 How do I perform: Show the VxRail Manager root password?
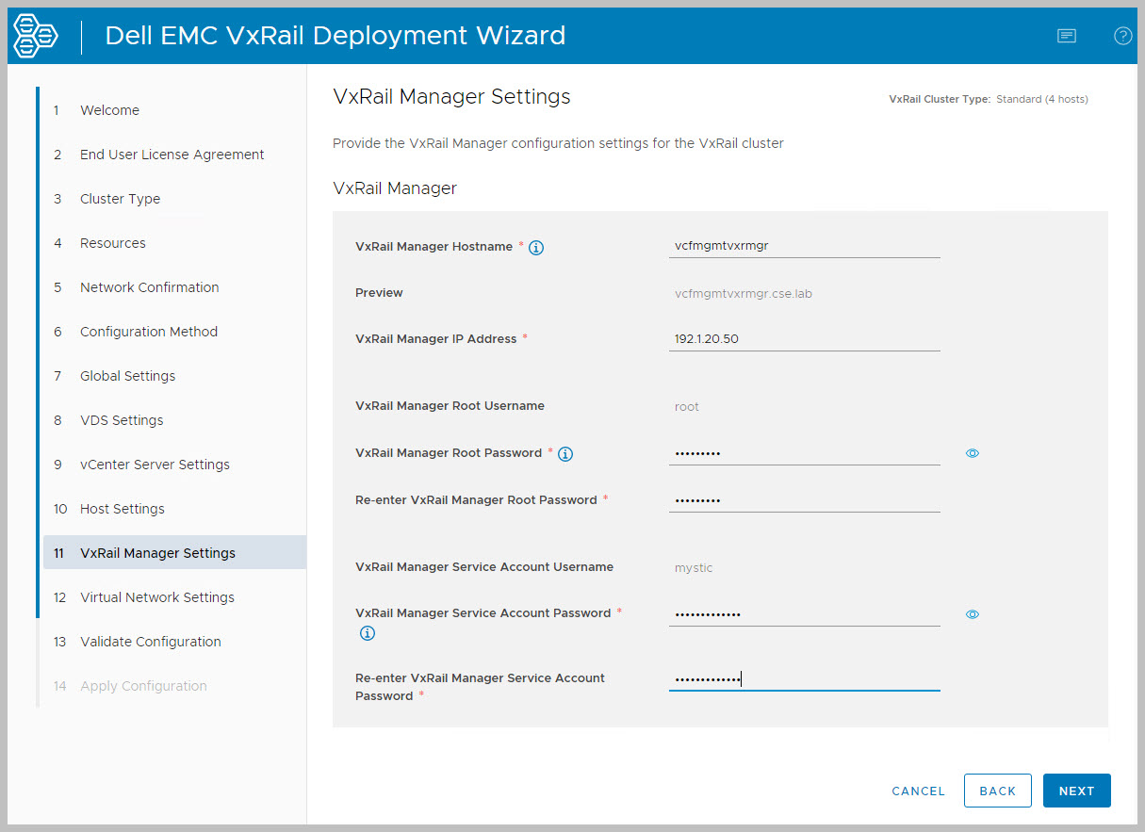(x=973, y=453)
